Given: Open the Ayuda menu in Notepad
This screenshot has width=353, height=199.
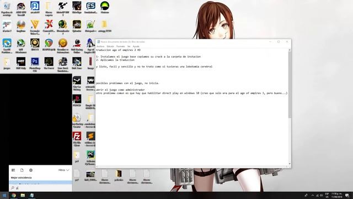Looking at the screenshot, I should pos(136,46).
